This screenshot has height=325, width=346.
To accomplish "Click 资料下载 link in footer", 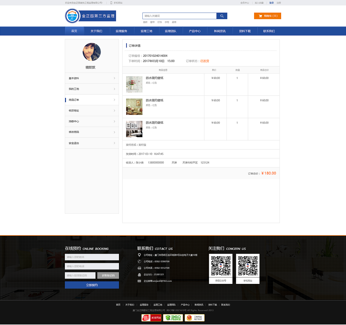I will 212,305.
